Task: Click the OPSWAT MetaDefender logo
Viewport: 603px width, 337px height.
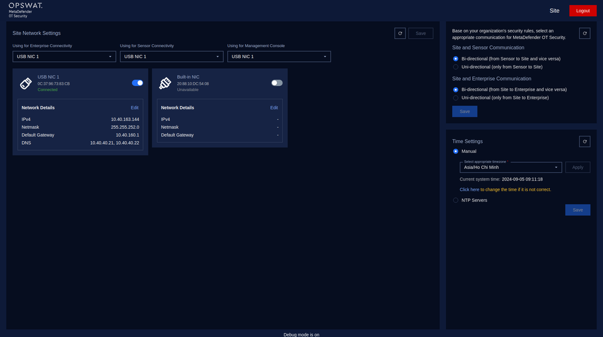Action: 25,10
